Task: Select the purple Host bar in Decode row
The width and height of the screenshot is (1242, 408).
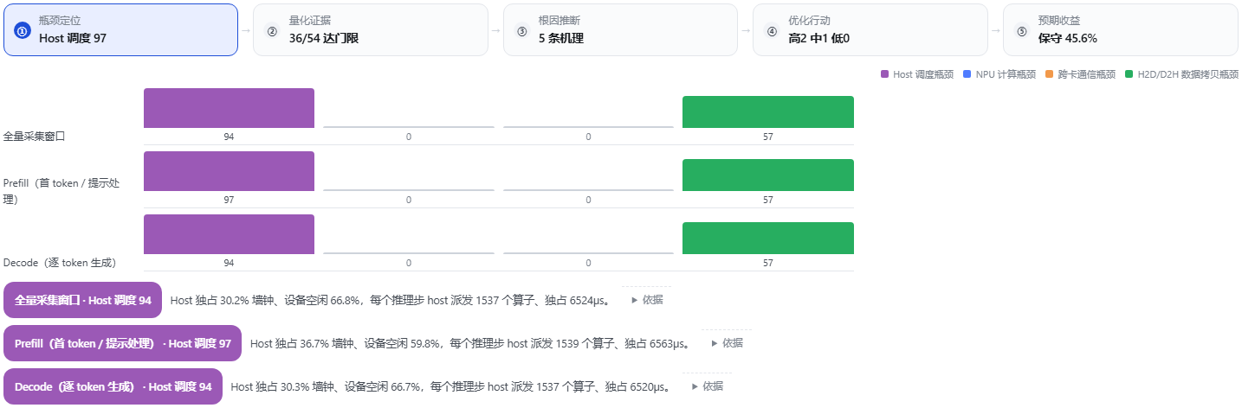Action: coord(229,234)
